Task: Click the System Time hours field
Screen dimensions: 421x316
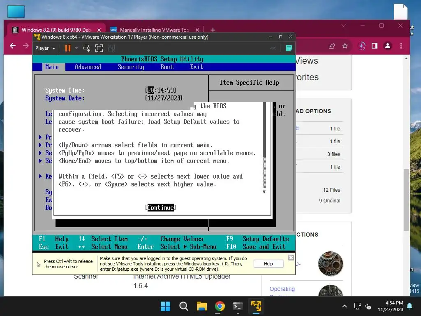Action: (150, 90)
